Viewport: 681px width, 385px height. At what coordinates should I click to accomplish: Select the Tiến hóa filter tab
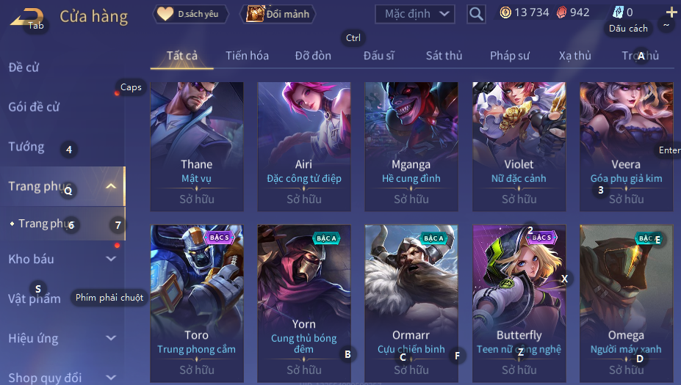(x=247, y=56)
